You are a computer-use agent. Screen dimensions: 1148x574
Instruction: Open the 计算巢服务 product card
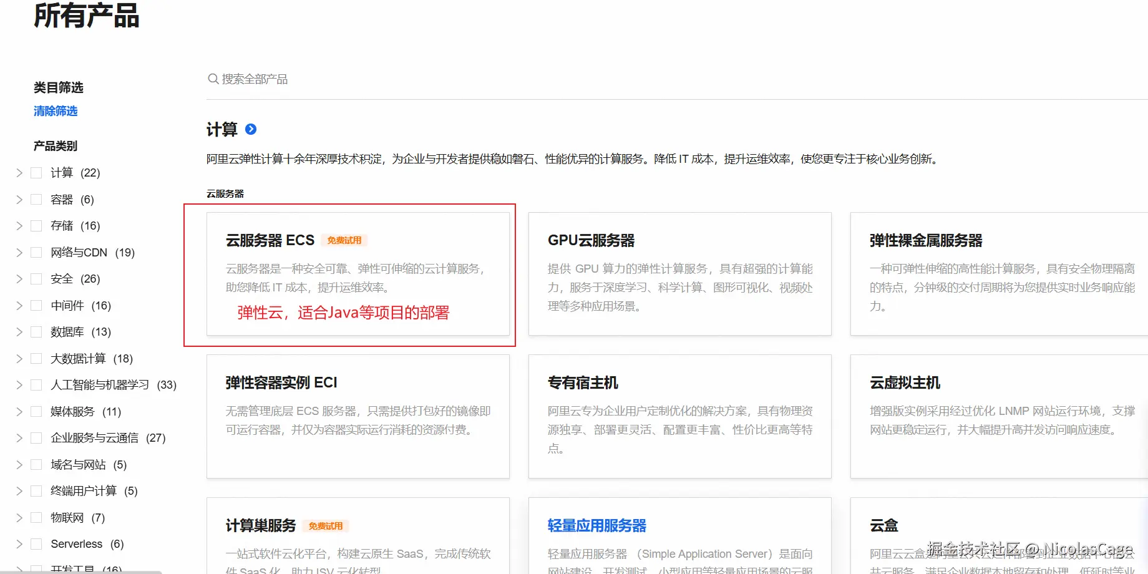[x=358, y=536]
